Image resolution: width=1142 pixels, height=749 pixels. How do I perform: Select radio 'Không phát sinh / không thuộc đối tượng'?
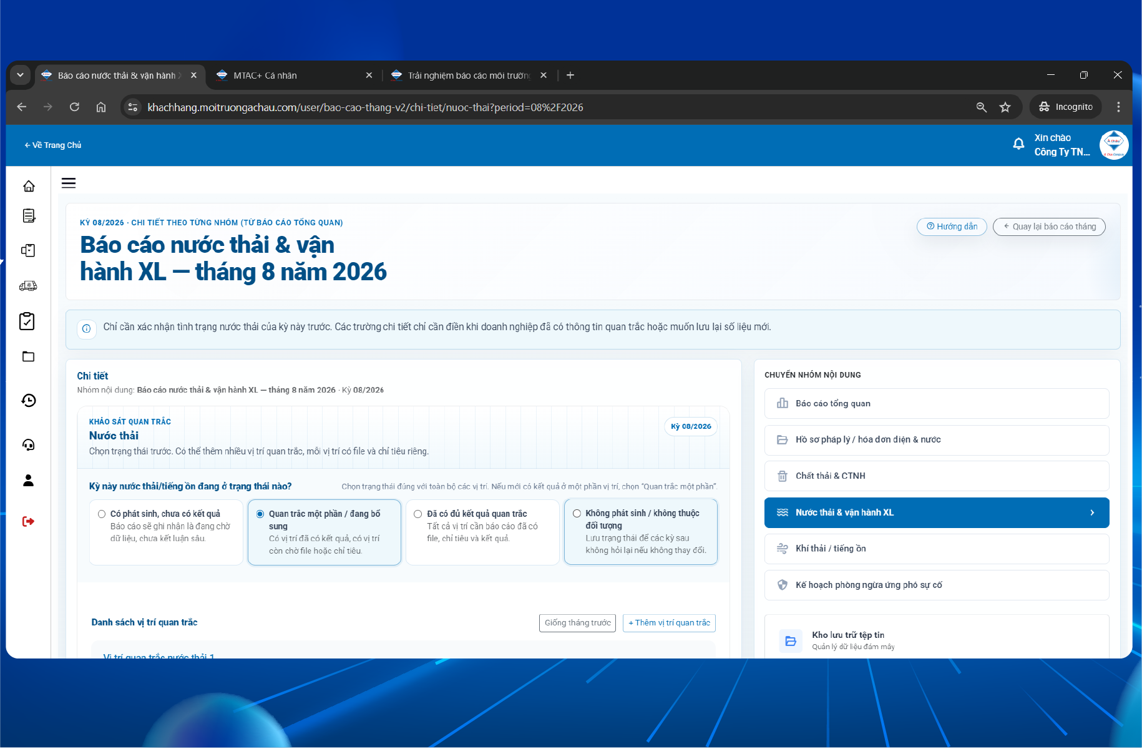click(577, 513)
